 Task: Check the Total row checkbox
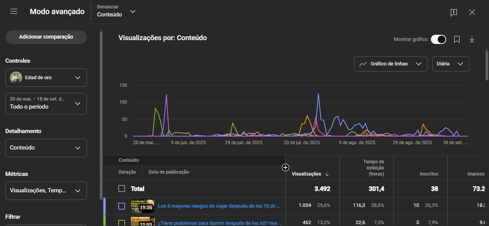[122, 189]
